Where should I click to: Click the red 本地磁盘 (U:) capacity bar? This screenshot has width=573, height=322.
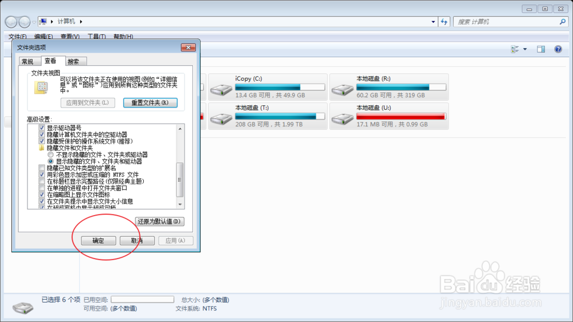[401, 116]
